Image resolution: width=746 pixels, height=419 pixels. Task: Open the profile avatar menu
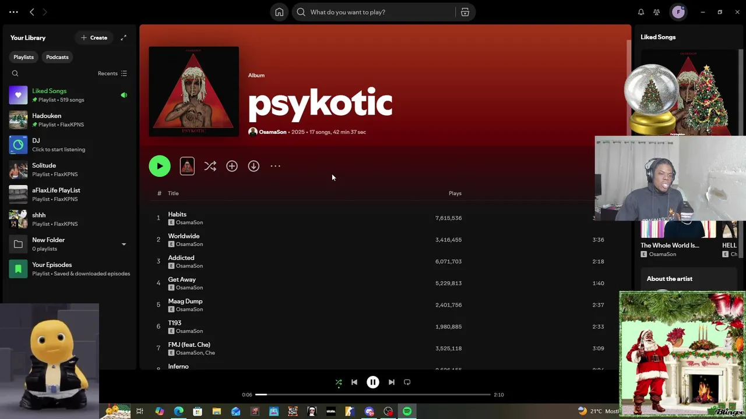click(678, 12)
